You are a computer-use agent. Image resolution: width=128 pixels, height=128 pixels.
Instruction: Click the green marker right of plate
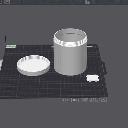tap(103, 46)
